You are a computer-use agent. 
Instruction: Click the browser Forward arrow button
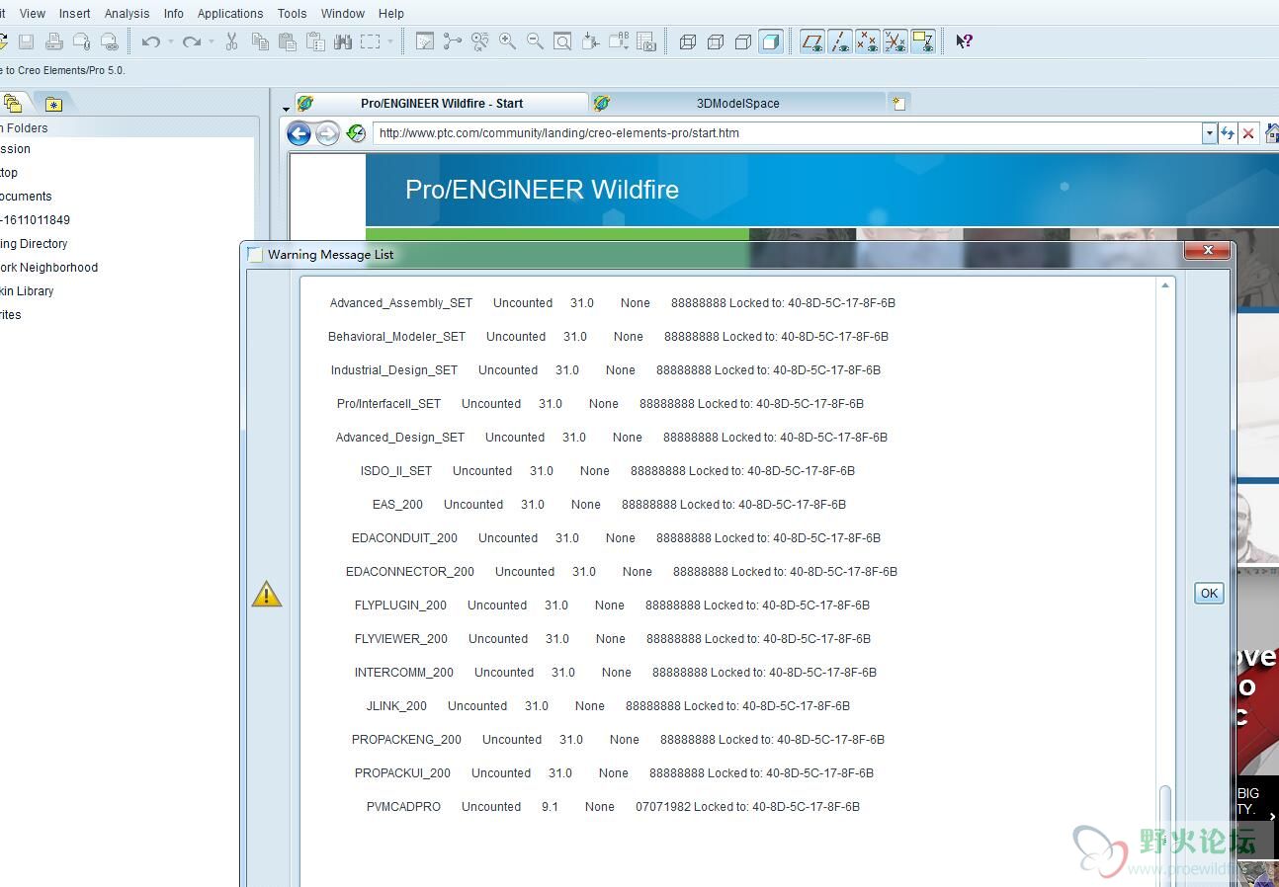[x=327, y=133]
